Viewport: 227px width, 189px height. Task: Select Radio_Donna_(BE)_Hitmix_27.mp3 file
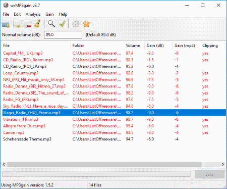(x=34, y=86)
